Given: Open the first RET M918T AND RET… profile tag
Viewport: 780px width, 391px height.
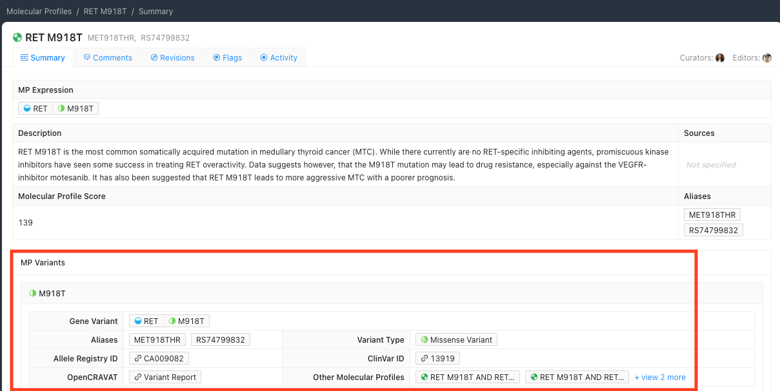Looking at the screenshot, I should [468, 377].
